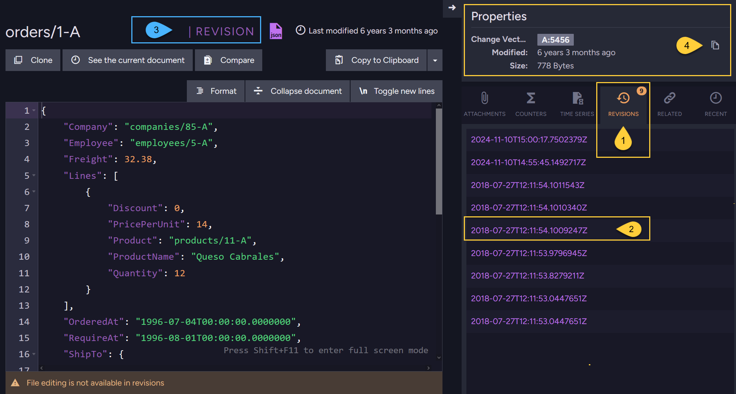
Task: Click the orders/1-A document title
Action: (x=43, y=32)
